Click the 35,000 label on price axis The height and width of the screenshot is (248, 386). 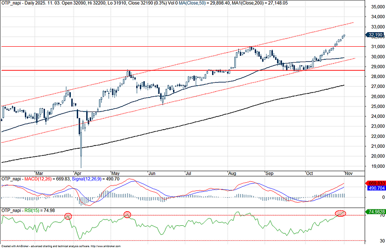(374, 7)
